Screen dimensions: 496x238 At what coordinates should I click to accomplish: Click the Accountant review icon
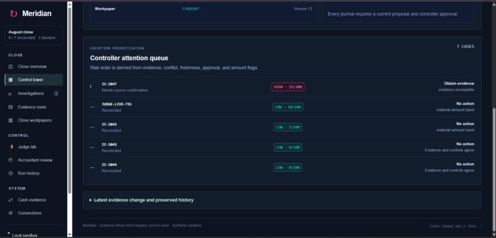10,161
